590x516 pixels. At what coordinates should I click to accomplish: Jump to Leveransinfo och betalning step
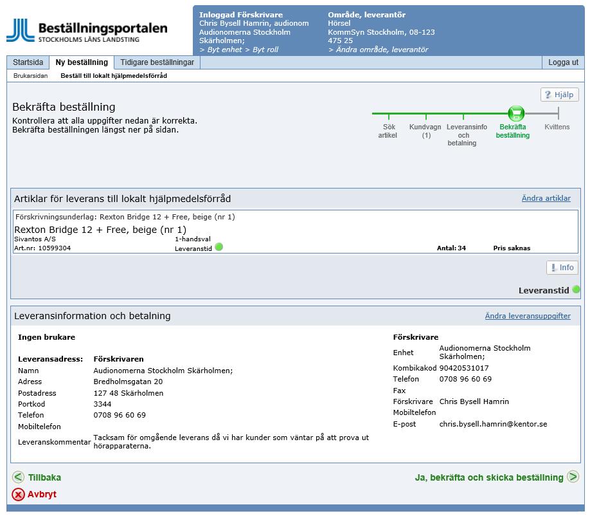467,135
